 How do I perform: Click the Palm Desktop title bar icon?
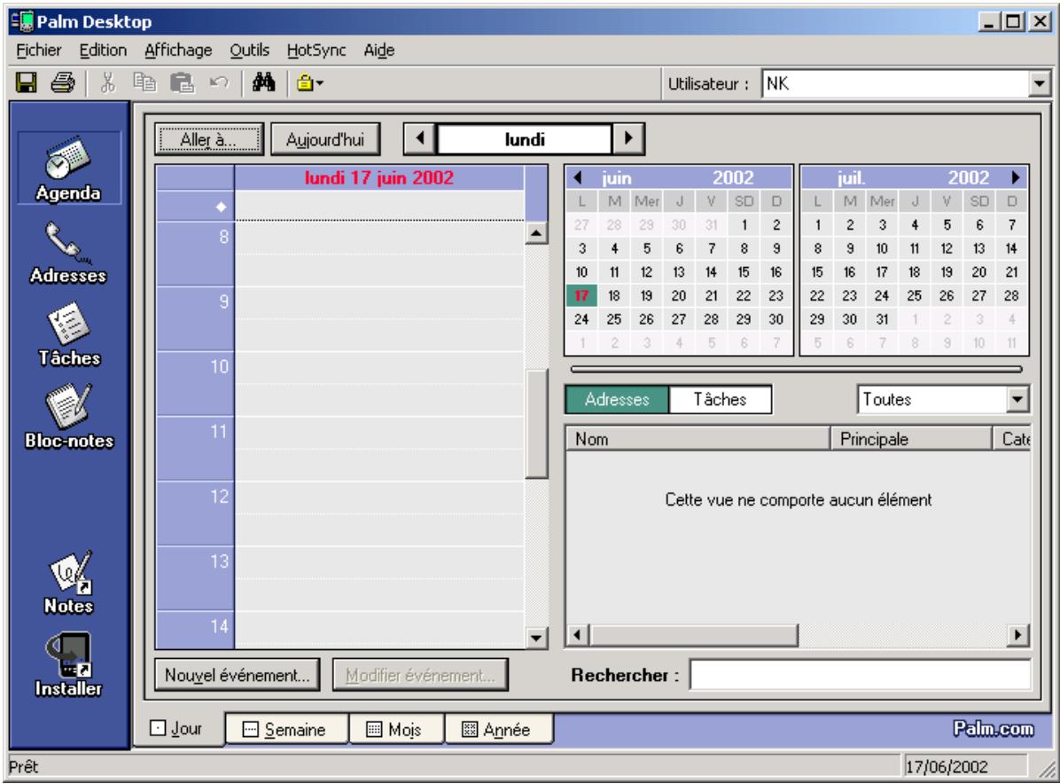tap(22, 21)
